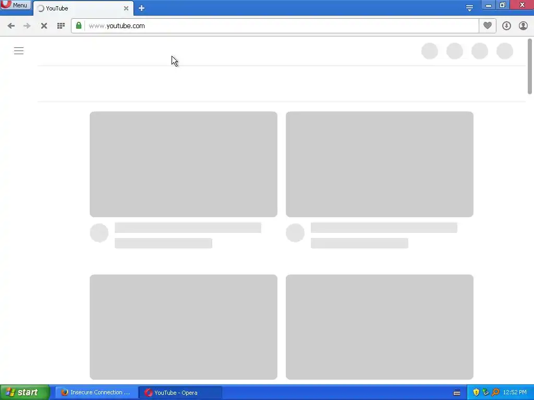534x400 pixels.
Task: Switch to Insecure Connection Firefox window
Action: 96,393
